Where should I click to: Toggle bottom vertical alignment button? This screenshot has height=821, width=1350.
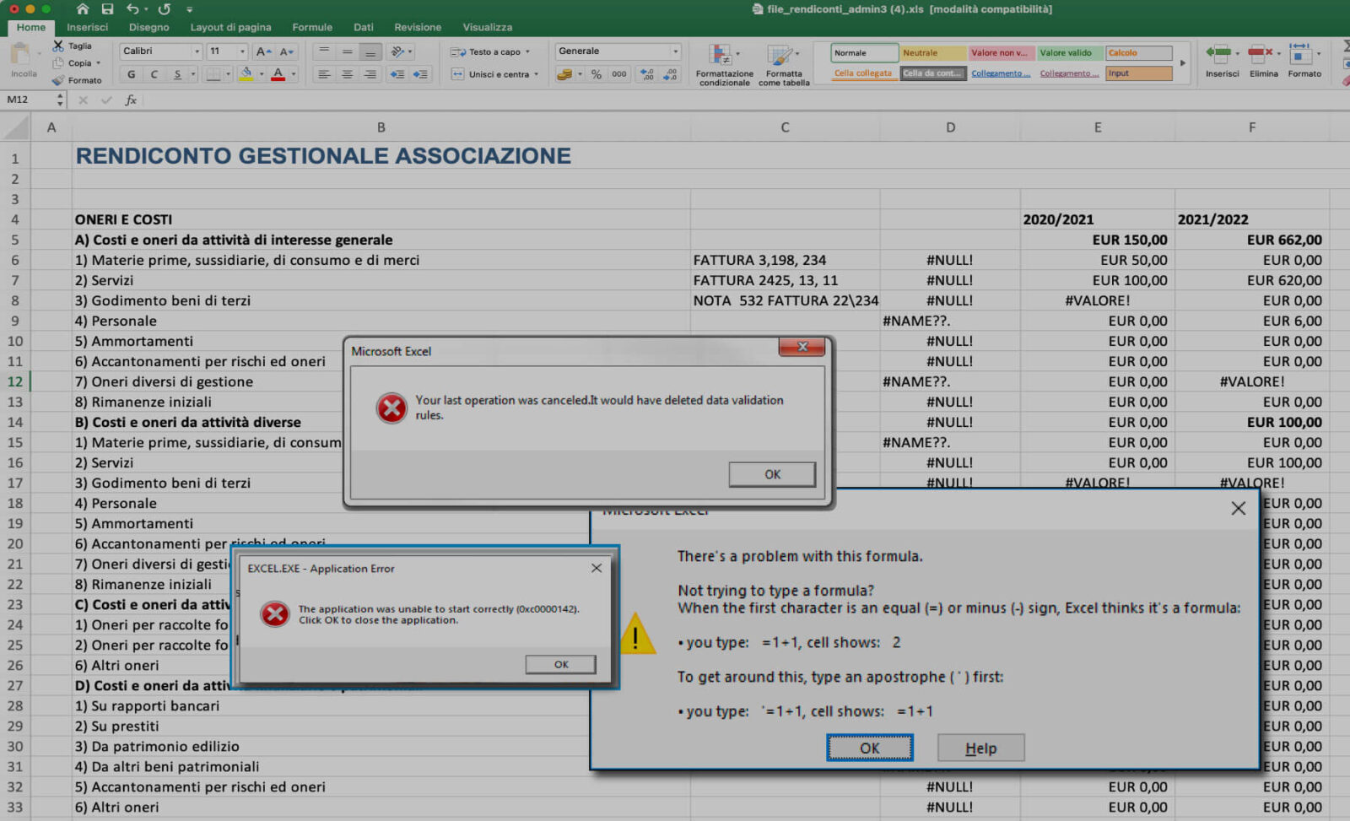click(x=370, y=51)
